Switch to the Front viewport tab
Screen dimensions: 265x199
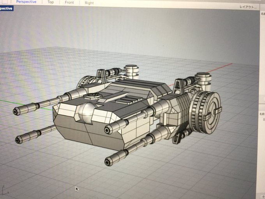click(x=69, y=3)
